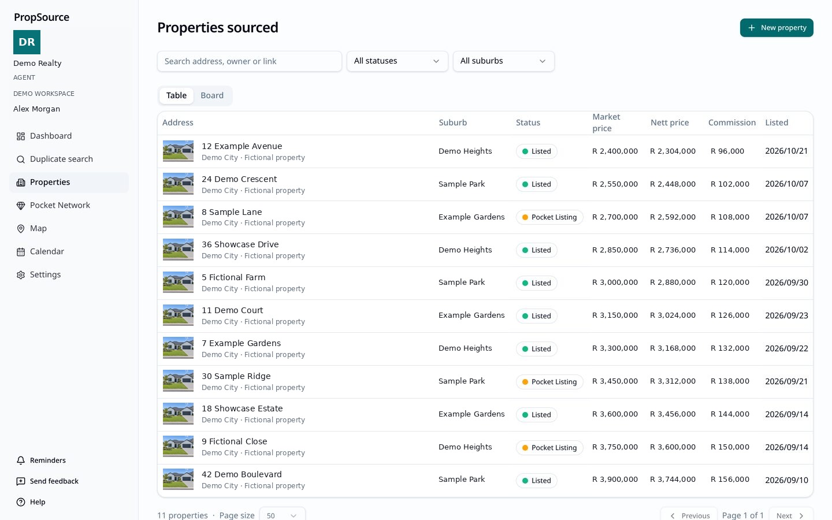Click the Duplicate search magnifier icon
Screen dimensions: 832x520
(x=21, y=159)
